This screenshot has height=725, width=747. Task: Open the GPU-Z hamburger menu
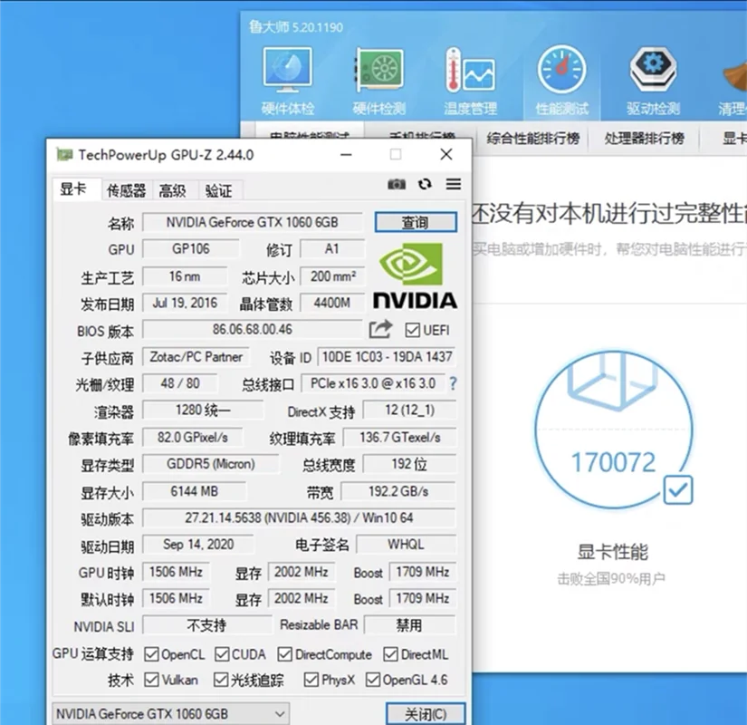point(453,185)
